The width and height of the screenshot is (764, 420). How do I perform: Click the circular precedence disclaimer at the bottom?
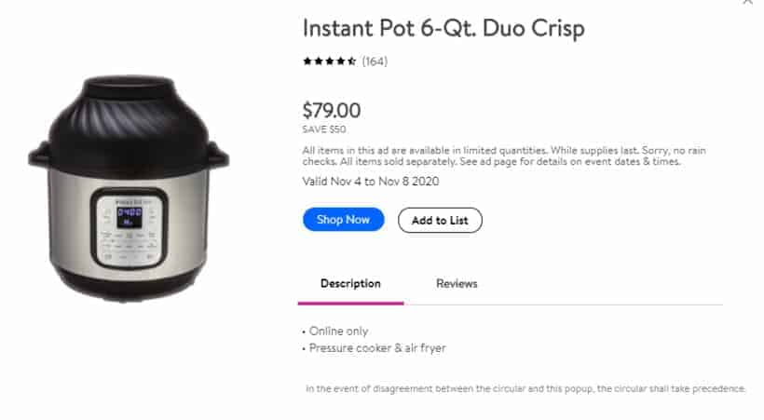(x=525, y=389)
